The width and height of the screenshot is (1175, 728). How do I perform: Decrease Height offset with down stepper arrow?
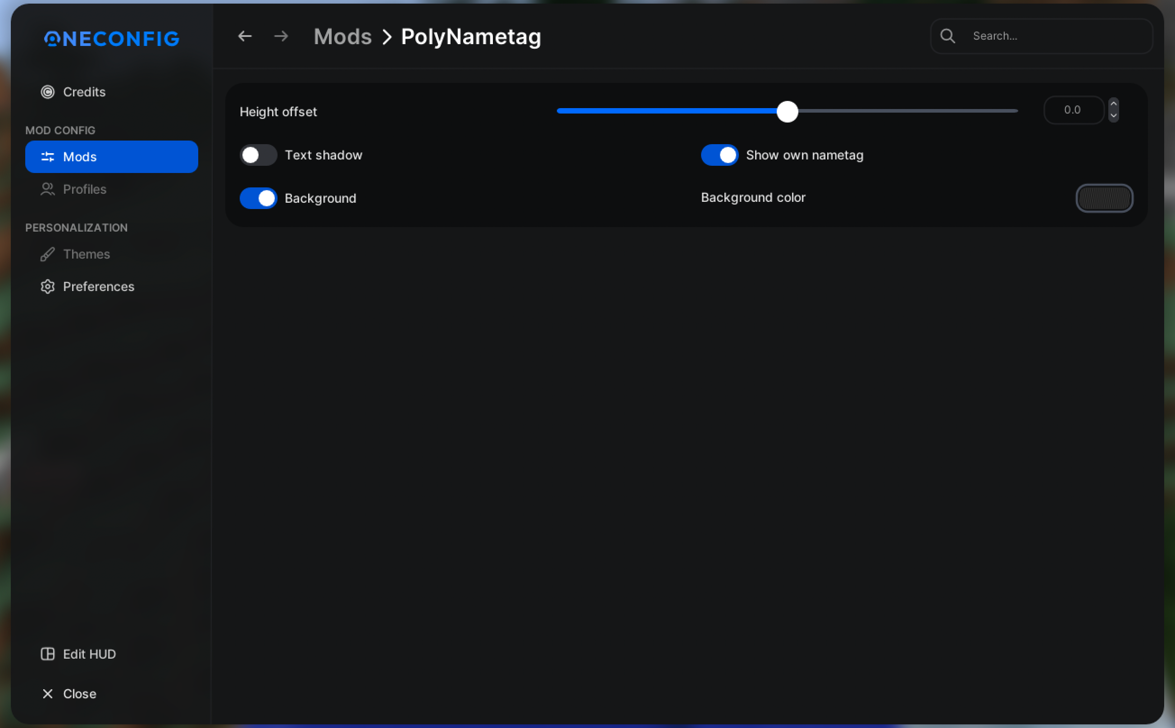1113,116
